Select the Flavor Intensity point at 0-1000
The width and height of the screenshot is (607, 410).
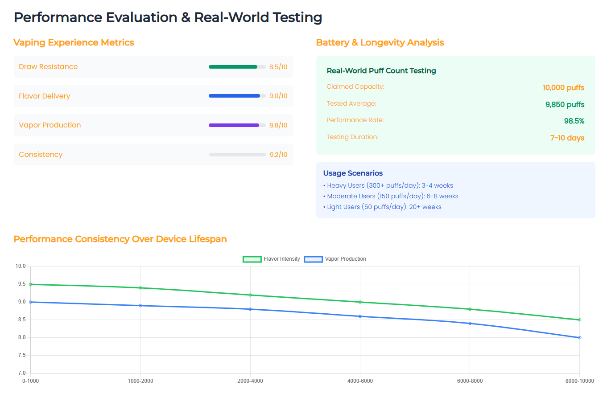click(x=30, y=284)
